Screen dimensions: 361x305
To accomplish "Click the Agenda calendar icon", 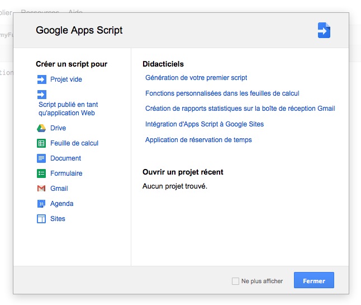I will point(41,204).
